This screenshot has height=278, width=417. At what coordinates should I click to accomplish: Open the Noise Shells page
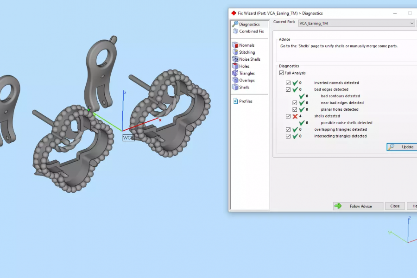249,59
